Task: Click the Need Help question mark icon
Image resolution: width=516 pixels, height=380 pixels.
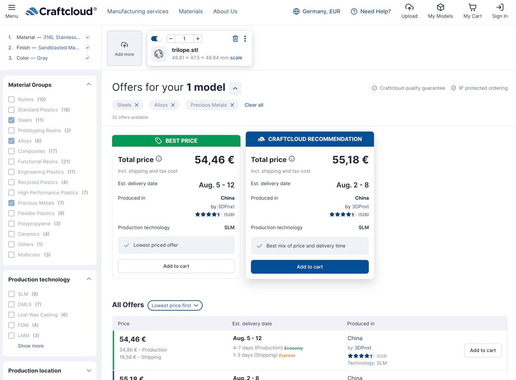Action: 354,12
